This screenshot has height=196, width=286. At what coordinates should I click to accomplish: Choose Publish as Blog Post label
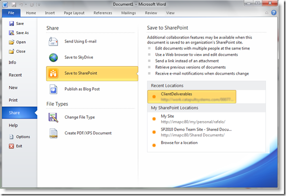pyautogui.click(x=82, y=89)
